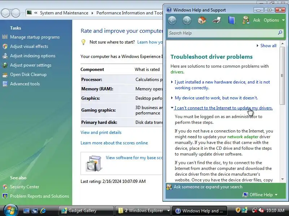Switch to Gadget Gallery taskbar button

click(86, 211)
